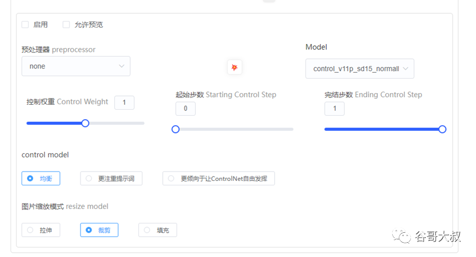The height and width of the screenshot is (257, 476).
Task: Click the Model label text
Action: coord(316,47)
